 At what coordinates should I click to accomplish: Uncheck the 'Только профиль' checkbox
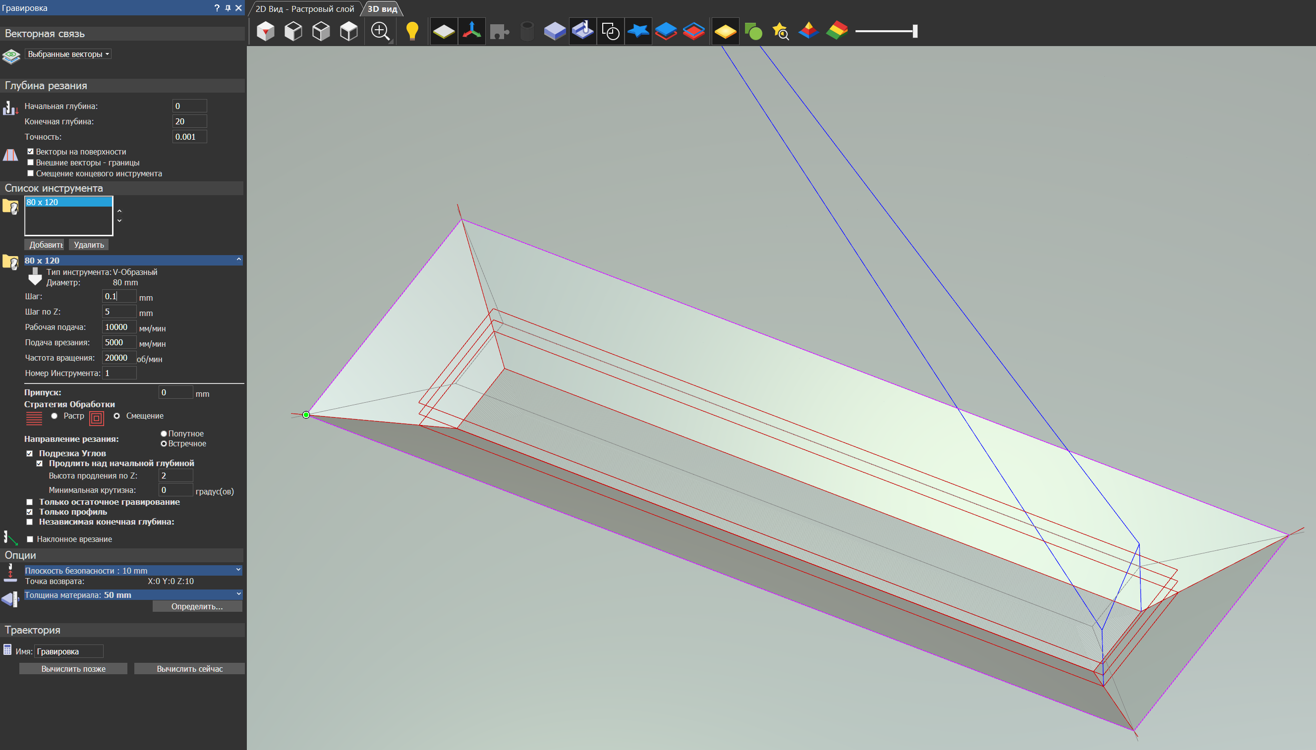(30, 512)
